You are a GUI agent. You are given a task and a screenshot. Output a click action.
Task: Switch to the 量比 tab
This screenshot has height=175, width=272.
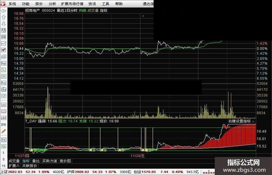[36, 161]
